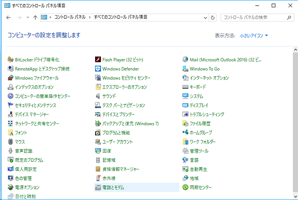Click the Windows ファイアウォール icon

click(10, 78)
